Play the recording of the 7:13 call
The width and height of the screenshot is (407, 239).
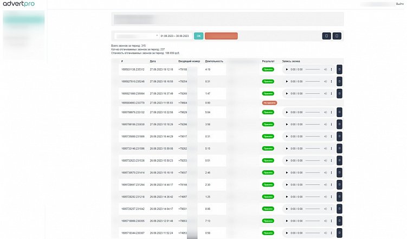point(287,221)
